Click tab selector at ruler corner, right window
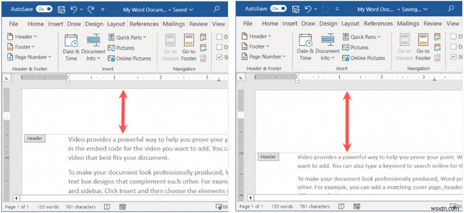The width and height of the screenshot is (464, 213). [x=241, y=77]
